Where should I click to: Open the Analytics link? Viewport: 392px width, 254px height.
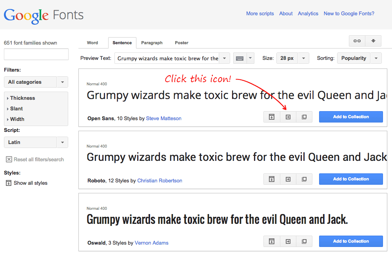(x=308, y=13)
